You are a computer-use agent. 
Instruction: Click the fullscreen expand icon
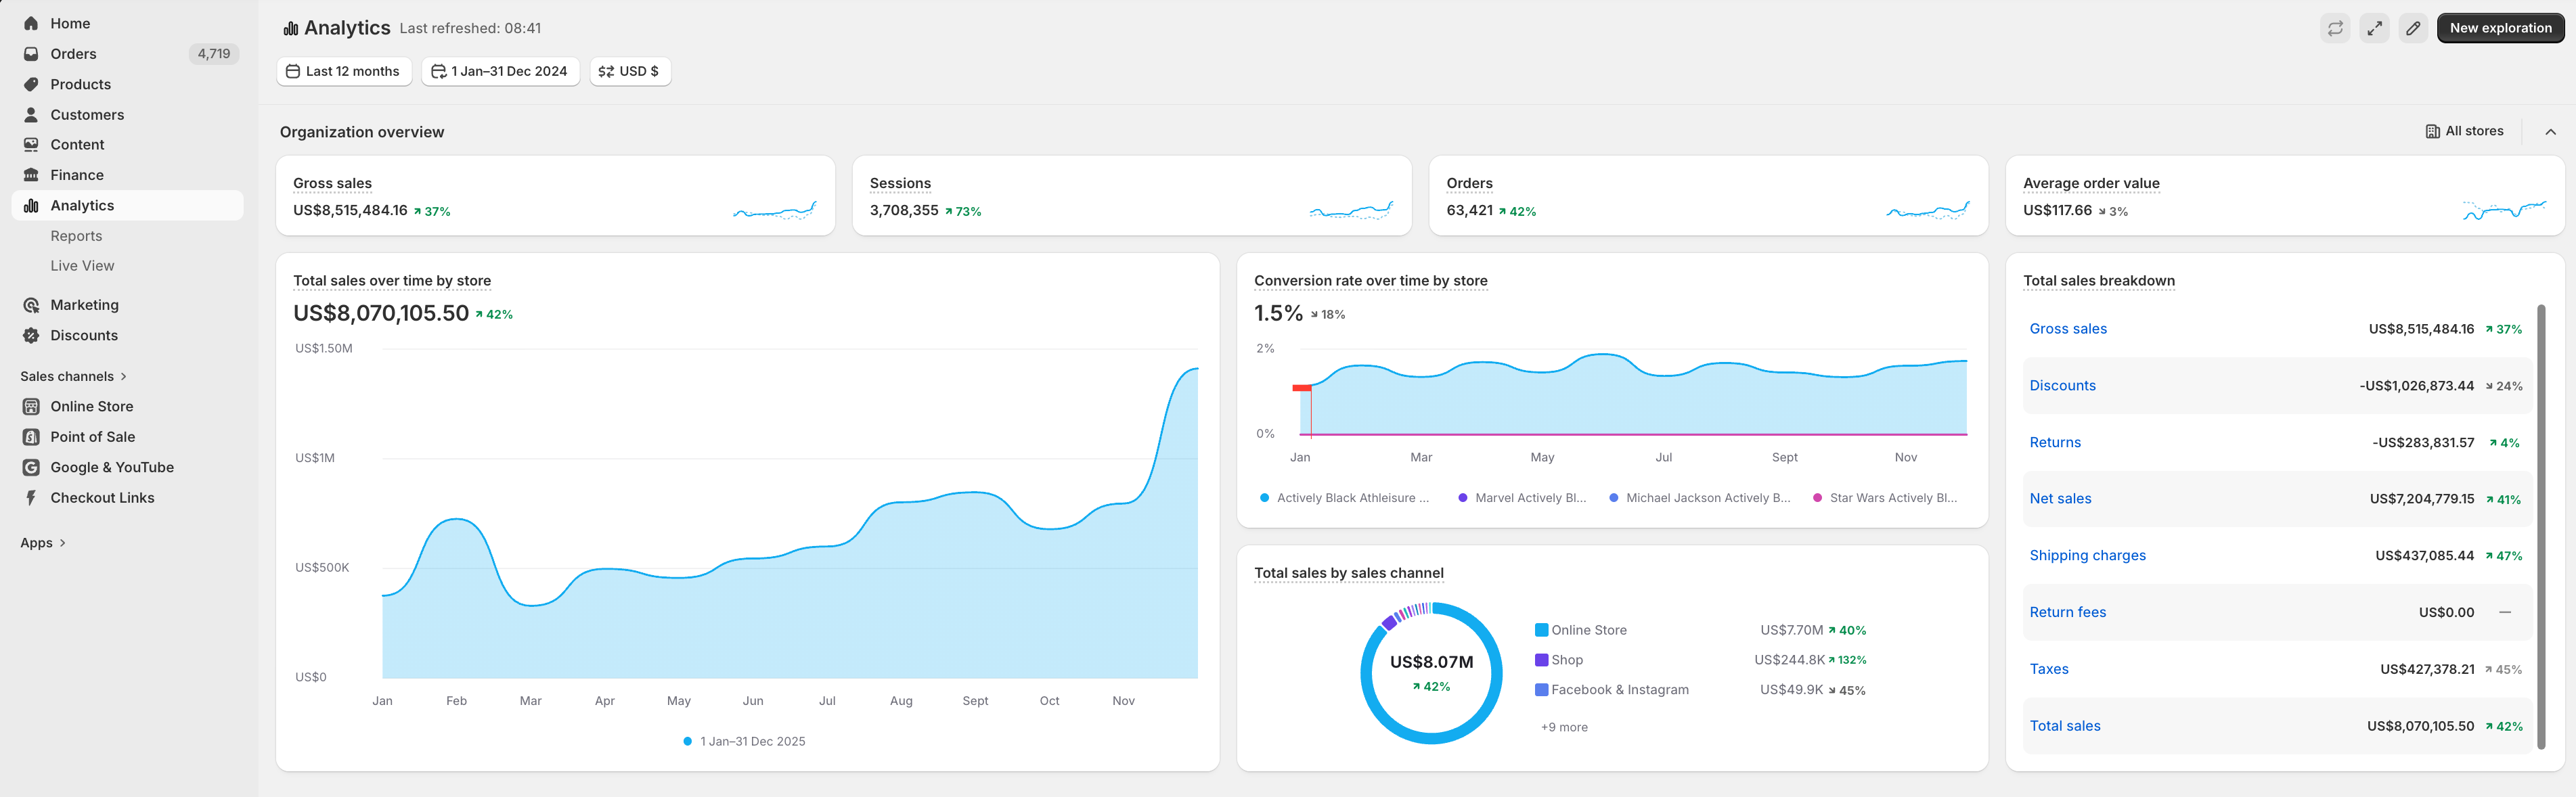click(2374, 28)
